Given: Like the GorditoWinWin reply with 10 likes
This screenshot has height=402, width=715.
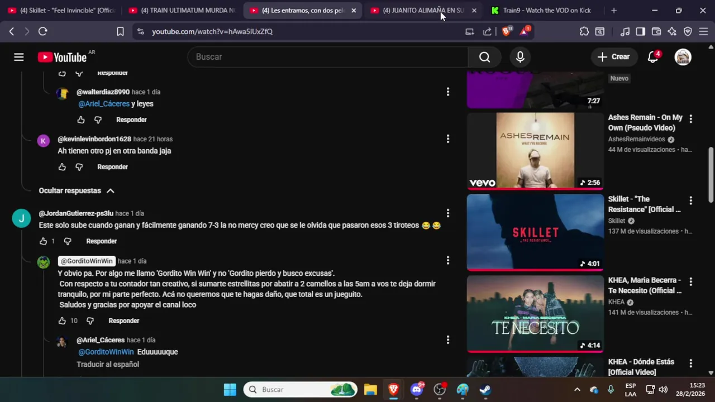Looking at the screenshot, I should [x=62, y=321].
